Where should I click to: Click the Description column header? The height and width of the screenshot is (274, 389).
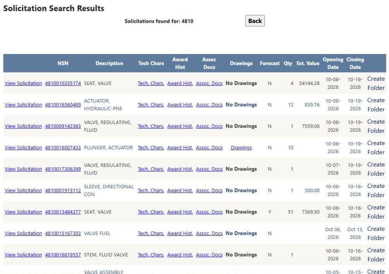click(109, 63)
